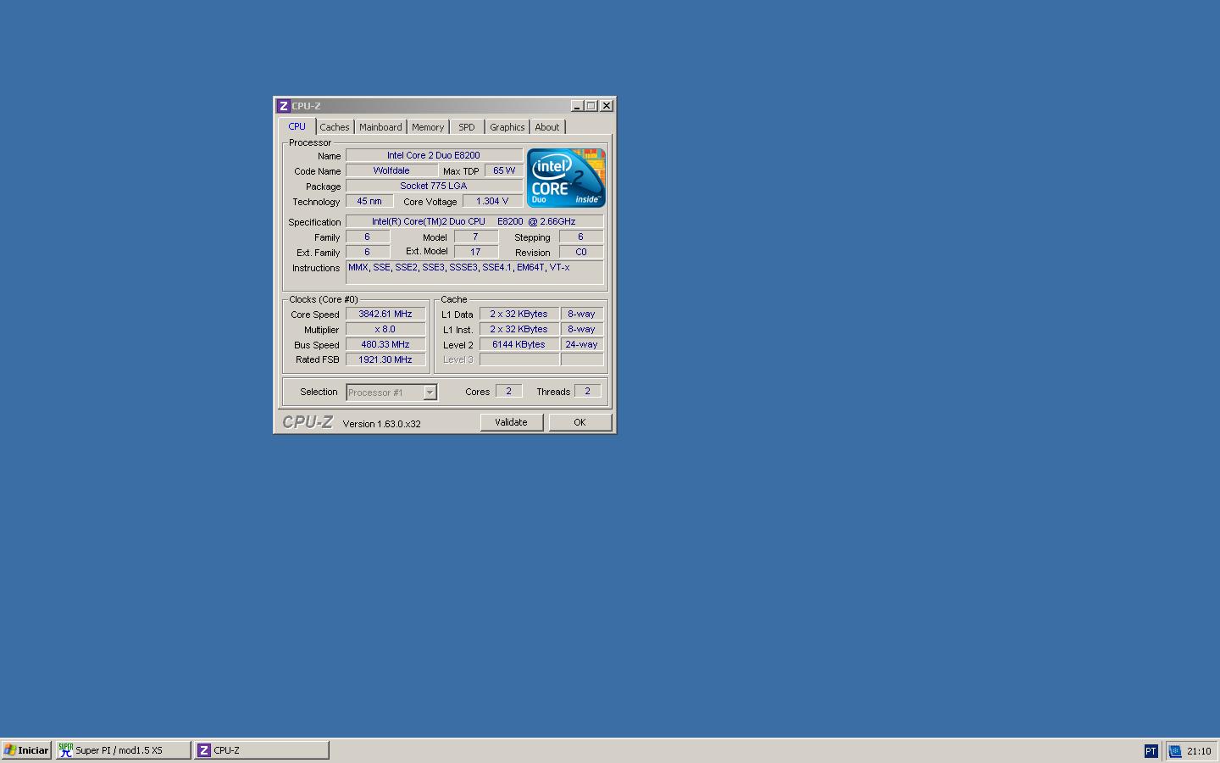This screenshot has height=763, width=1220.
Task: Click the Cores count value
Action: pyautogui.click(x=508, y=391)
